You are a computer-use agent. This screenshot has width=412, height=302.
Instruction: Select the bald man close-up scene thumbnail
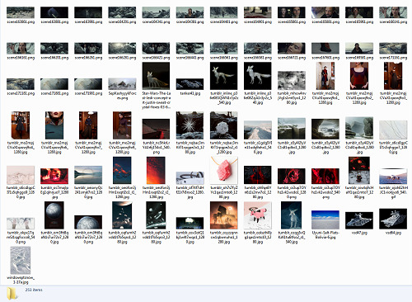[x=325, y=12]
